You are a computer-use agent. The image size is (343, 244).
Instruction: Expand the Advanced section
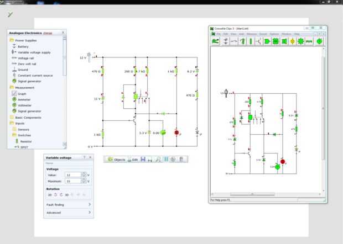coord(69,213)
